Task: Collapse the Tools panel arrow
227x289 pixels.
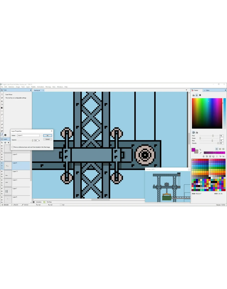Action: click(x=31, y=90)
